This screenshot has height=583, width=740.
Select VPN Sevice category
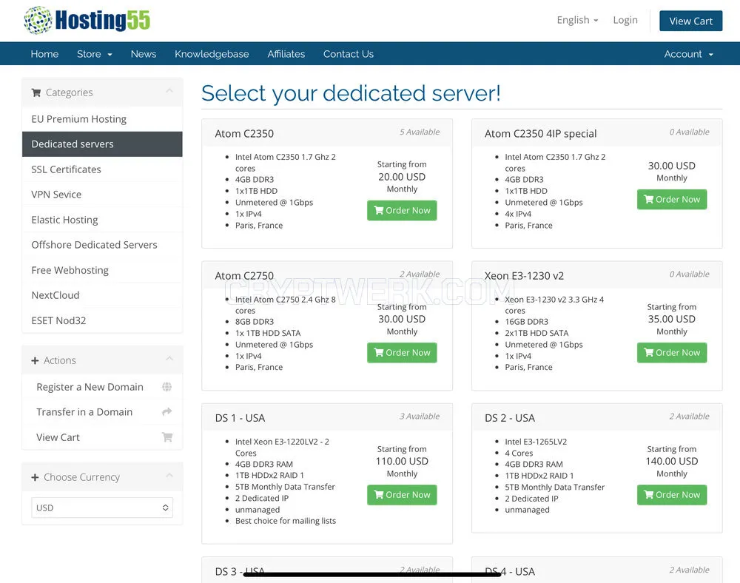(102, 195)
